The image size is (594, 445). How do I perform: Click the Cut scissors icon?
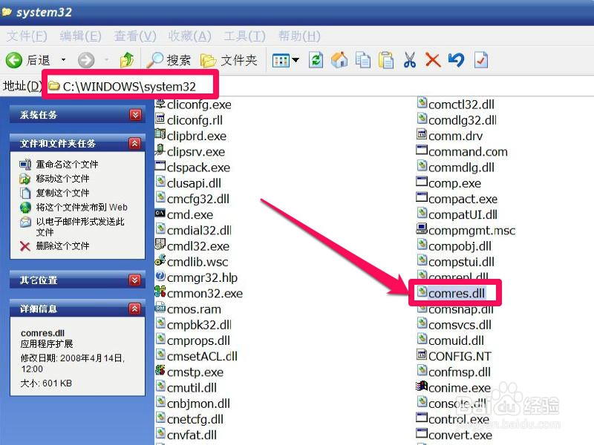pyautogui.click(x=410, y=60)
